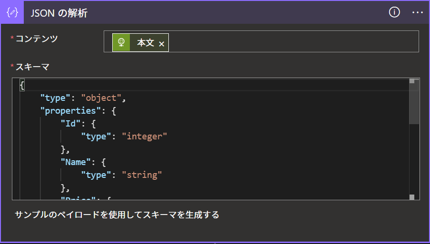Click the "Id" property key
The image size is (430, 244).
71,123
